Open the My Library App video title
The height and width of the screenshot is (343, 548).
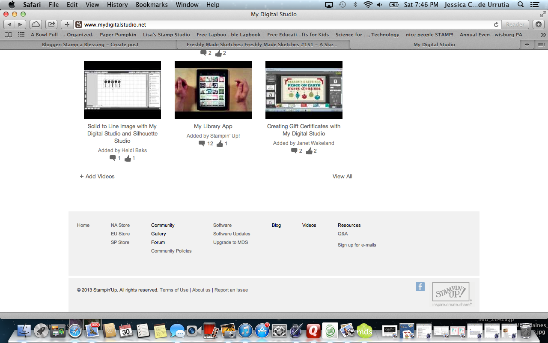point(213,126)
